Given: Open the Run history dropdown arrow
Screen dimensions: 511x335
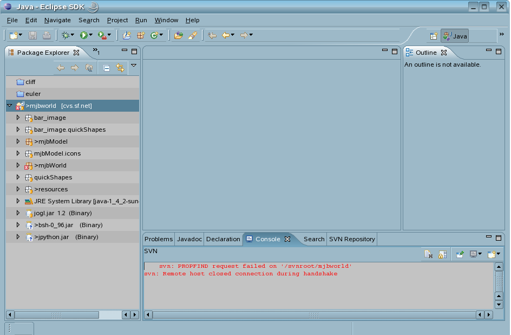Looking at the screenshot, I should (x=90, y=35).
